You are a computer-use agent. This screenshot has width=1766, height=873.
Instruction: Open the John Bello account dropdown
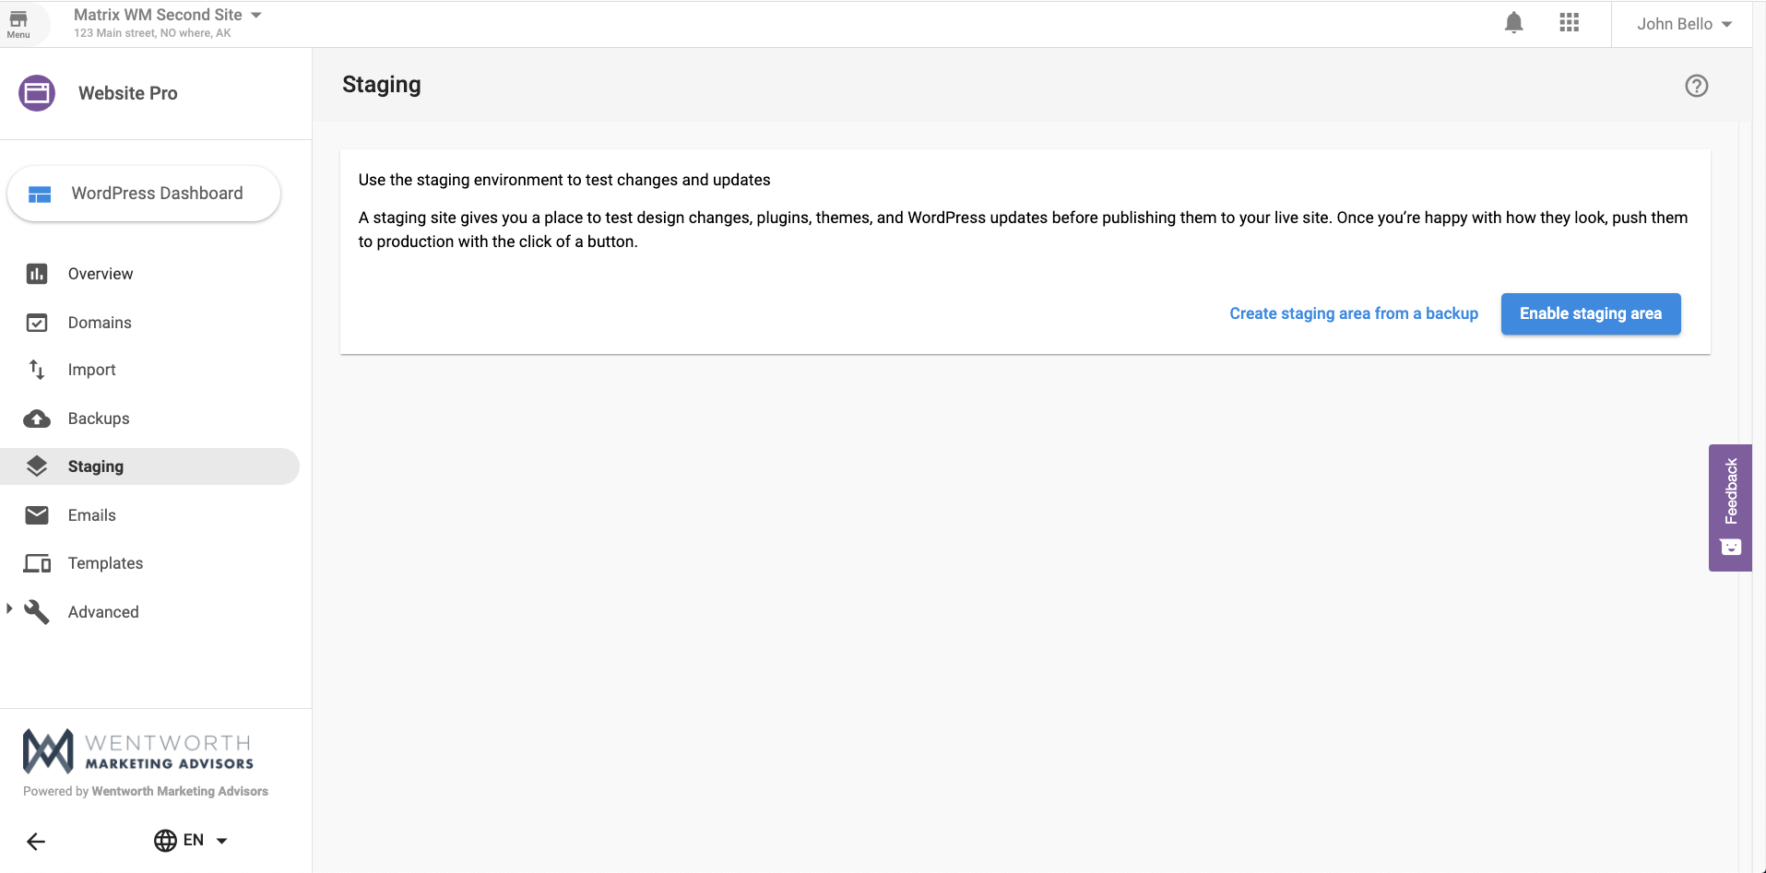[x=1683, y=24]
